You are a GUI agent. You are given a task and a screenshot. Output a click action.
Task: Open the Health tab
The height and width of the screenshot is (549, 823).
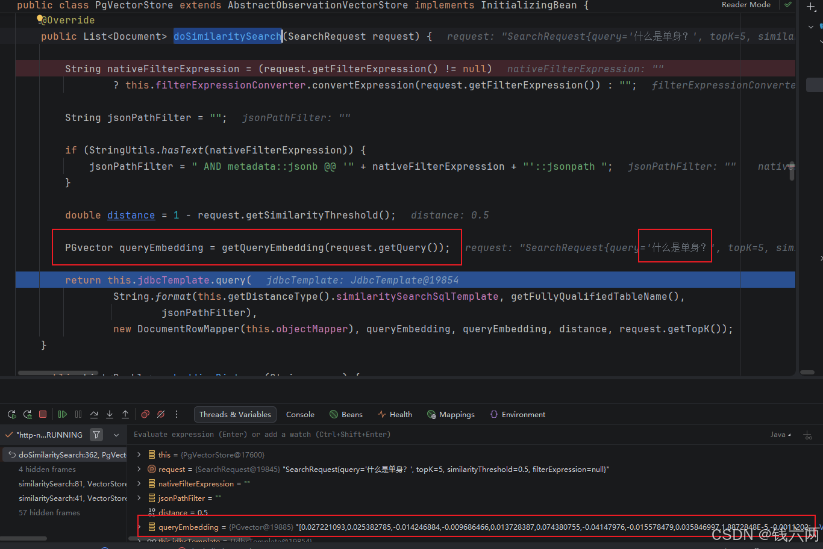click(395, 414)
